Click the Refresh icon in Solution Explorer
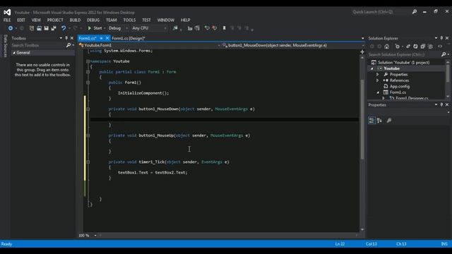This screenshot has width=452, height=254. click(415, 47)
